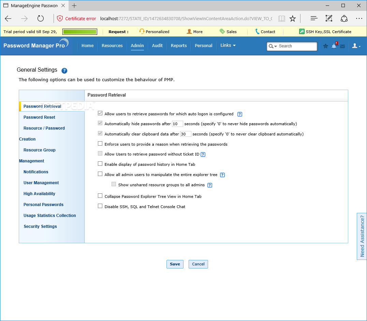Open the Personal tab
This screenshot has height=321, width=367.
click(x=203, y=46)
